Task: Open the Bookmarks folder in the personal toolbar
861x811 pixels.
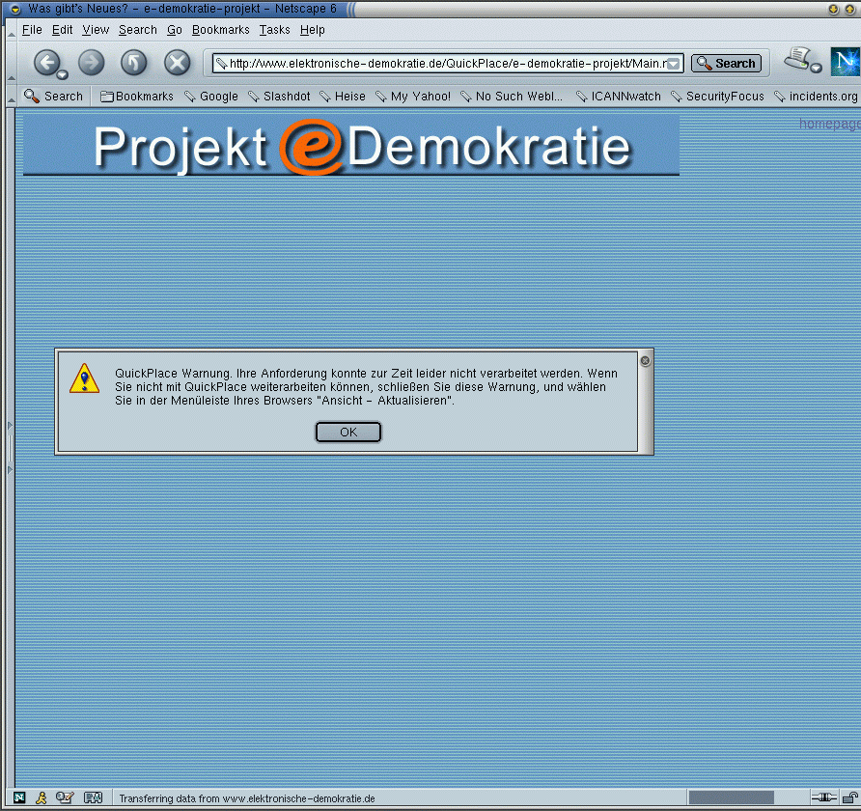Action: coord(137,97)
